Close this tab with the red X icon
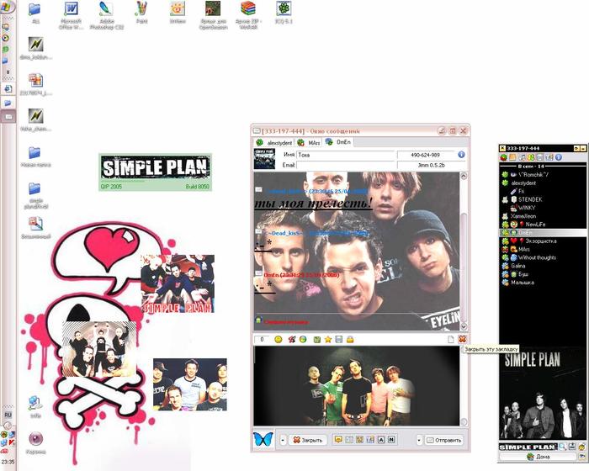 click(x=462, y=339)
